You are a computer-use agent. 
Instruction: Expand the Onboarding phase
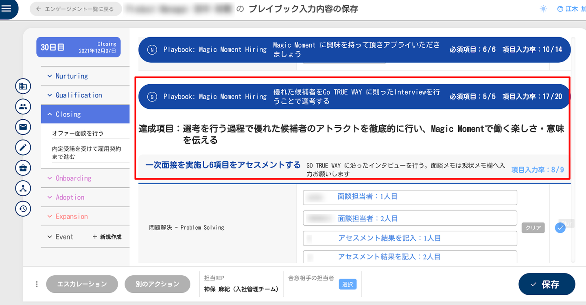[85, 178]
